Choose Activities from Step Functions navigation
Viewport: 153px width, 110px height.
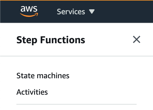pyautogui.click(x=32, y=92)
